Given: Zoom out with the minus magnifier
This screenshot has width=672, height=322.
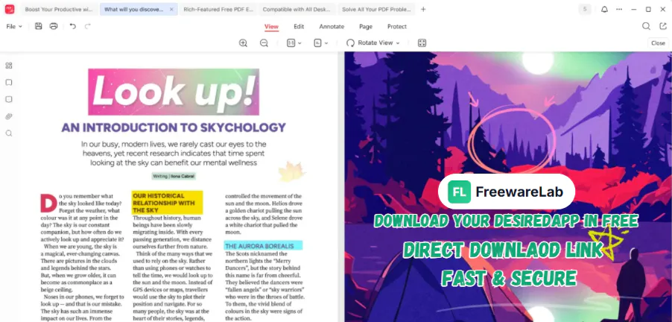Looking at the screenshot, I should [264, 43].
